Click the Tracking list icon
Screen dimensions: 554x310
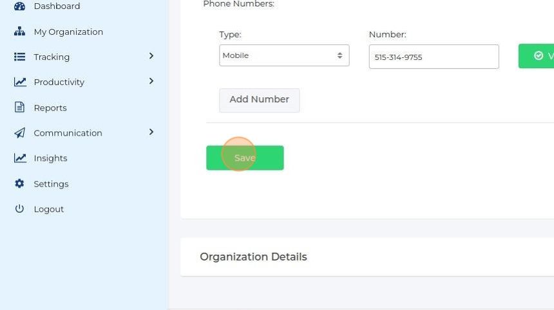(x=19, y=57)
